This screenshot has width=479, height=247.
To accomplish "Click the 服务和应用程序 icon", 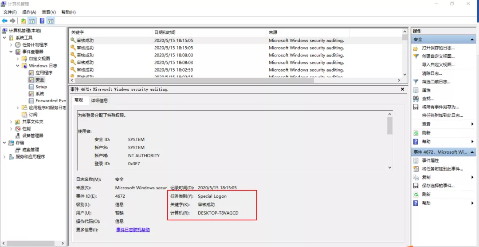I will pos(12,157).
